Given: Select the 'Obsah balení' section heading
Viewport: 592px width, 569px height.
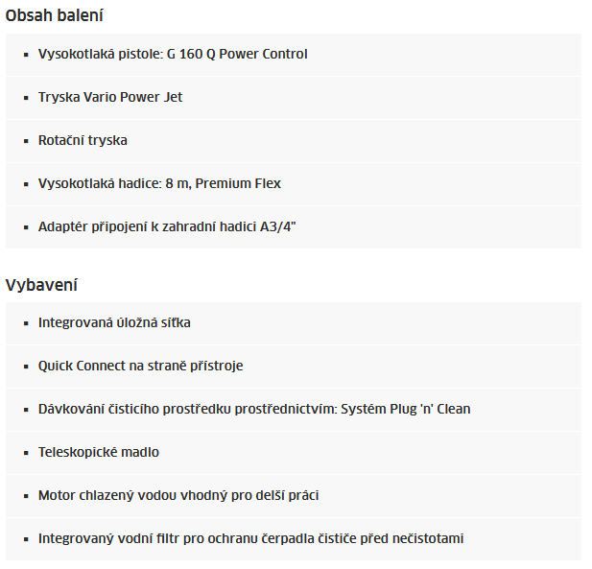Looking at the screenshot, I should click(x=54, y=16).
